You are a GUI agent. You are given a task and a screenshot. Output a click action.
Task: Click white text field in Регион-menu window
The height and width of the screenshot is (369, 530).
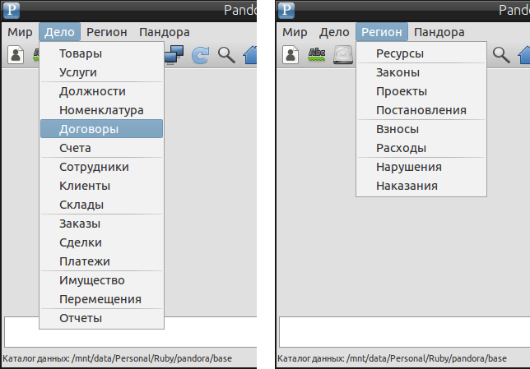pos(405,332)
